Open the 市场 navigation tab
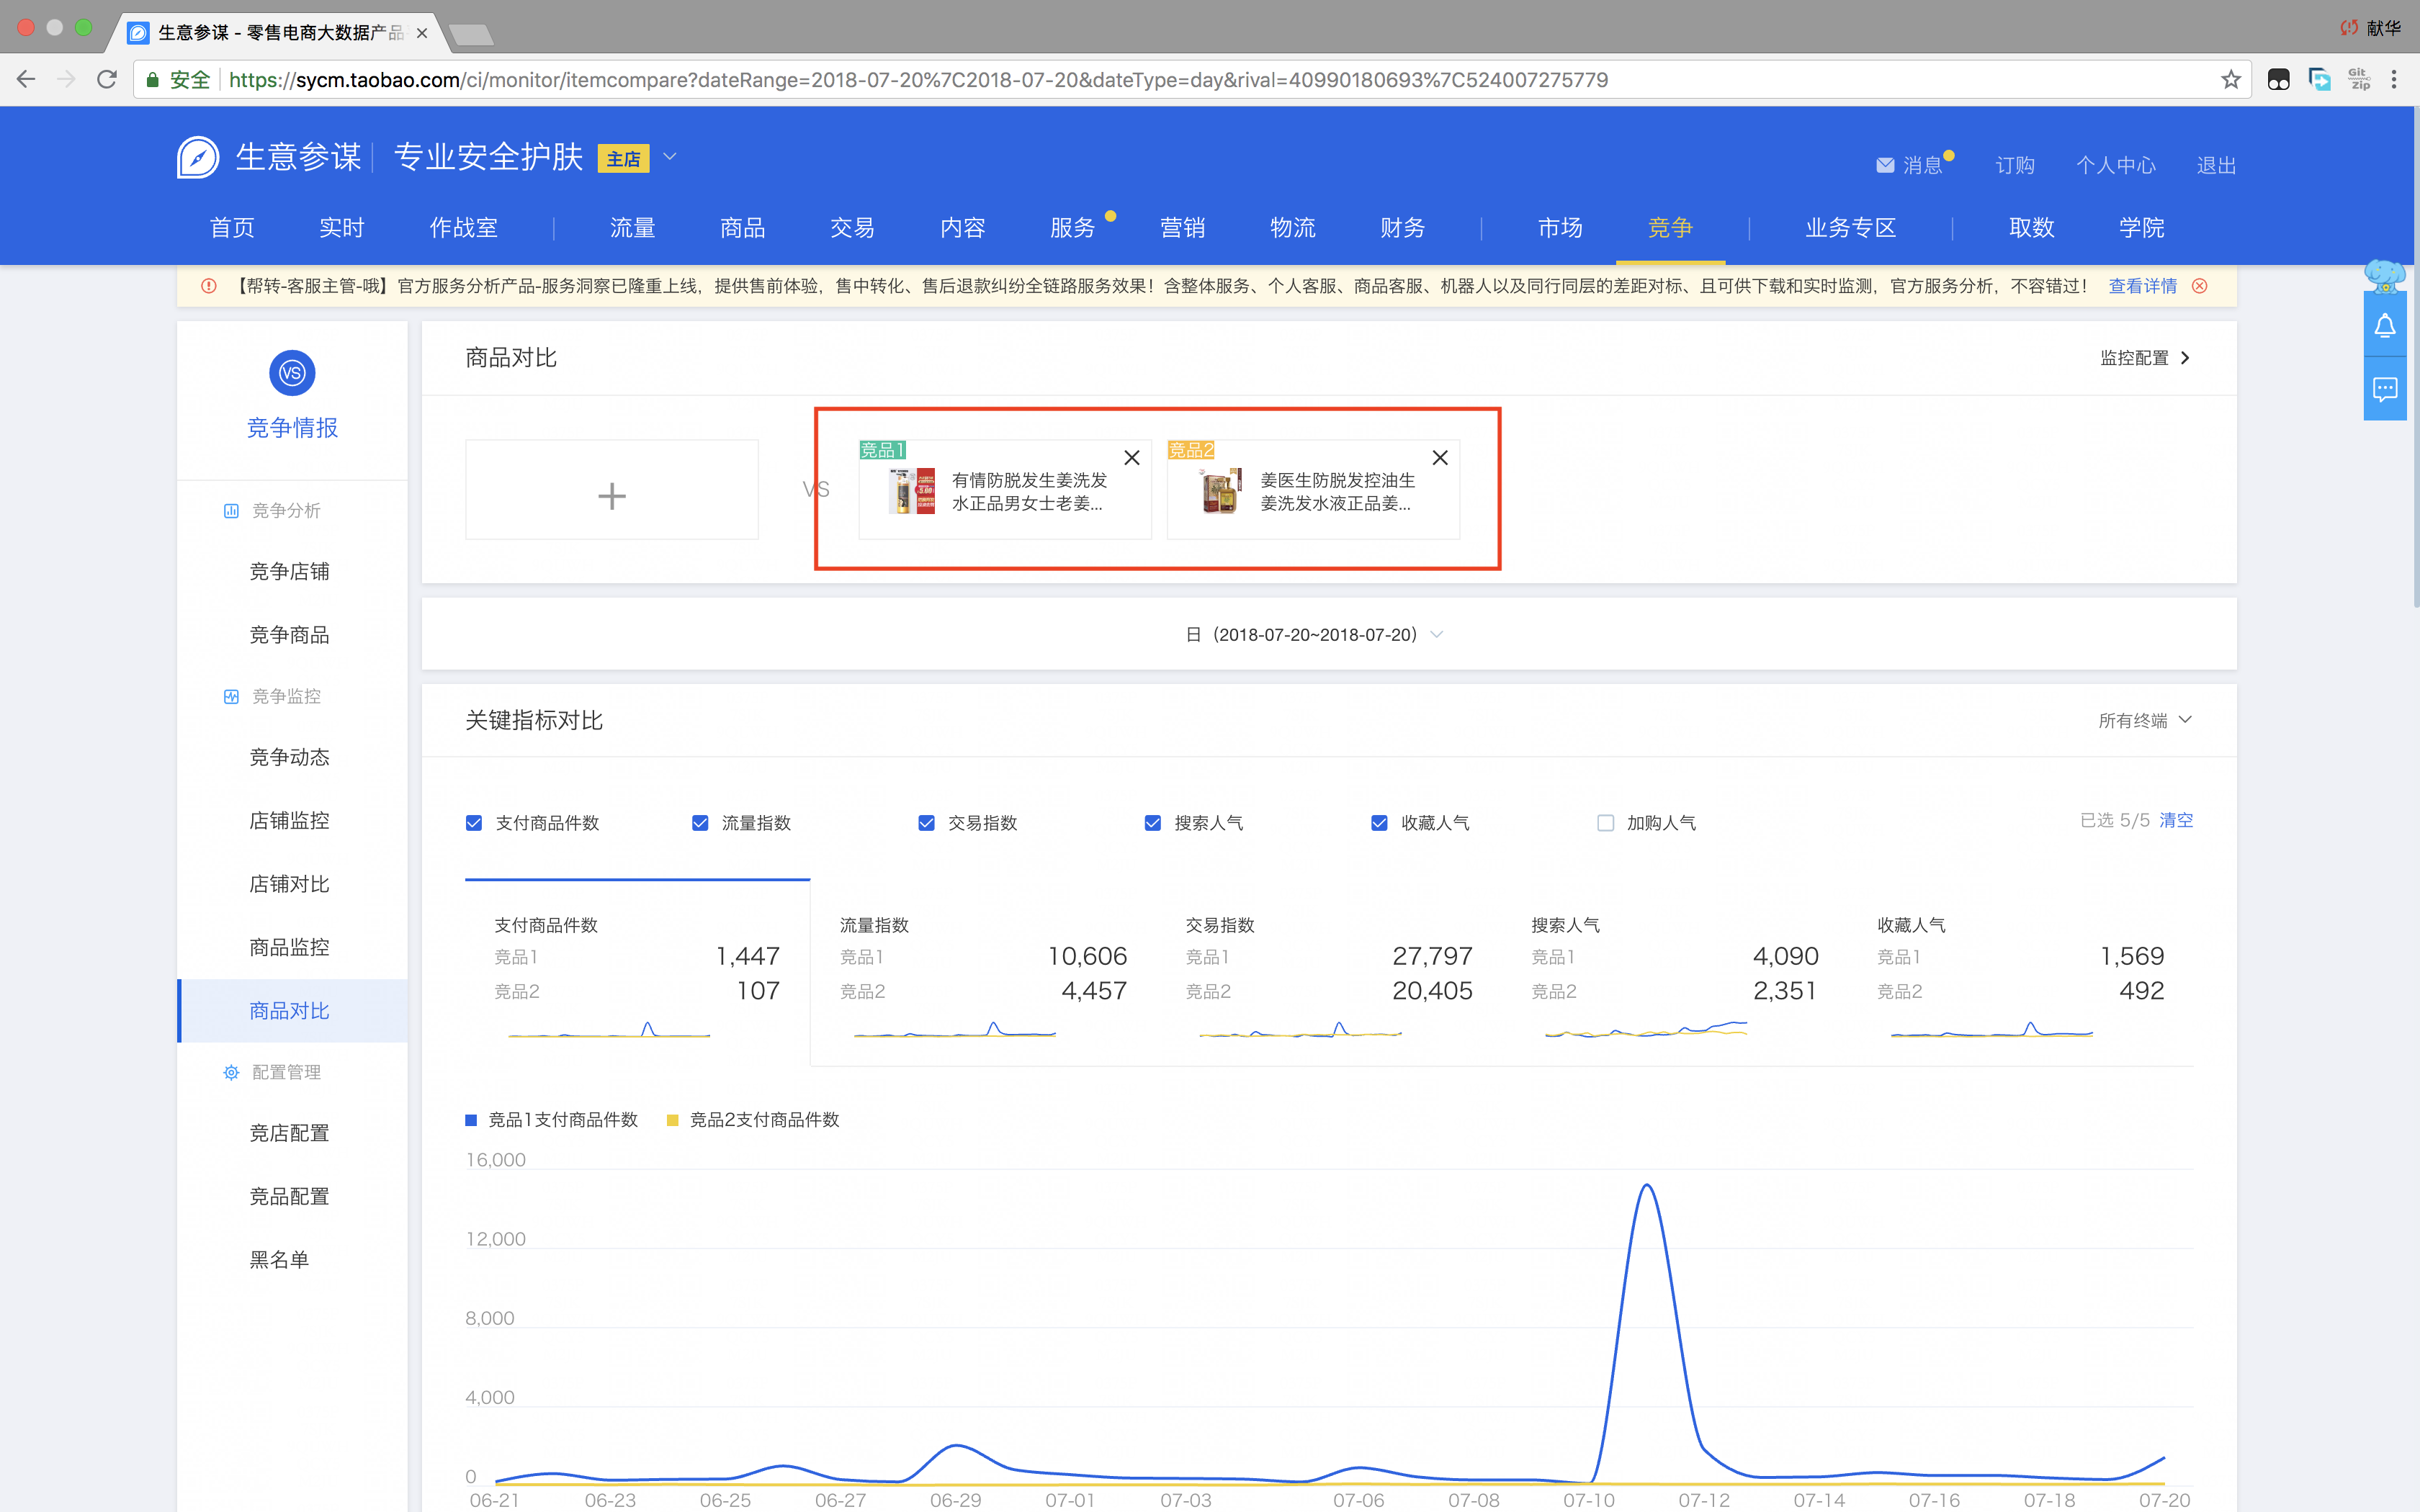The image size is (2420, 1512). pos(1559,228)
